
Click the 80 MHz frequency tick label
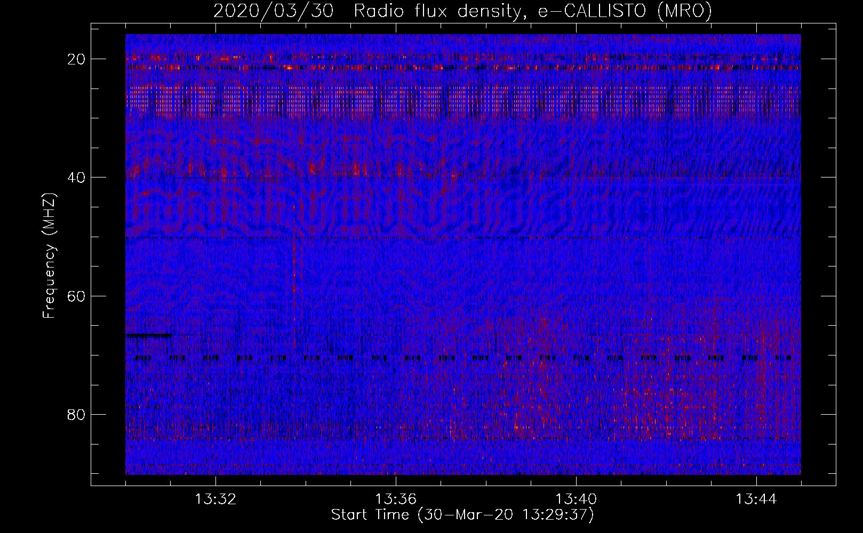click(76, 414)
